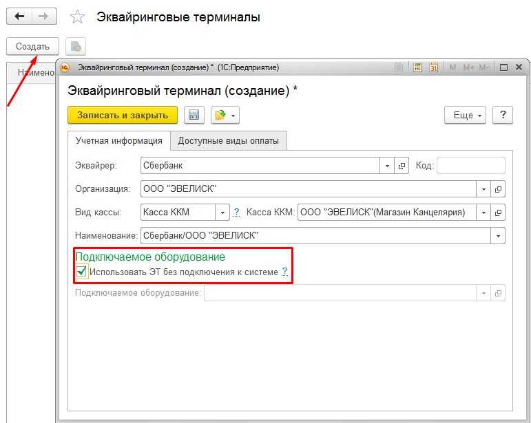Open the Касса ККМ item card icon
Viewport: 531px width, 423px height.
point(498,213)
